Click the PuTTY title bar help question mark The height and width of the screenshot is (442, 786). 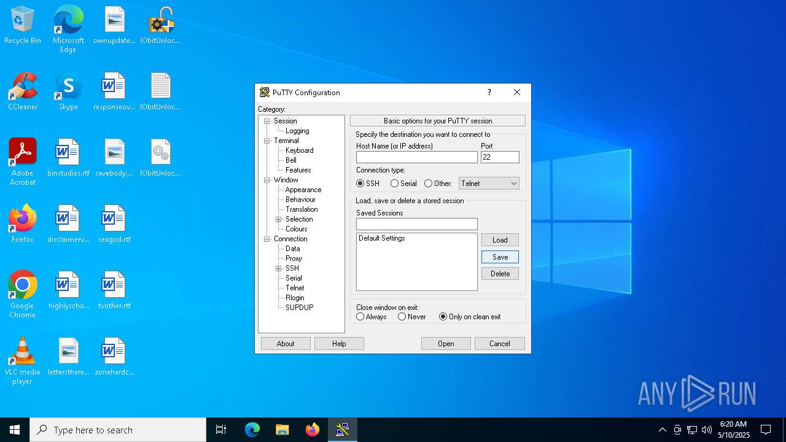pyautogui.click(x=489, y=93)
